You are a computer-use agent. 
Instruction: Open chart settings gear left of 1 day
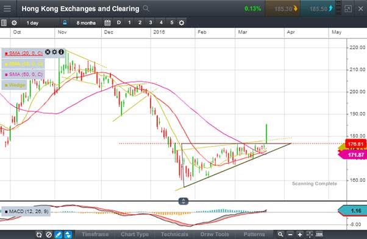coord(14,23)
